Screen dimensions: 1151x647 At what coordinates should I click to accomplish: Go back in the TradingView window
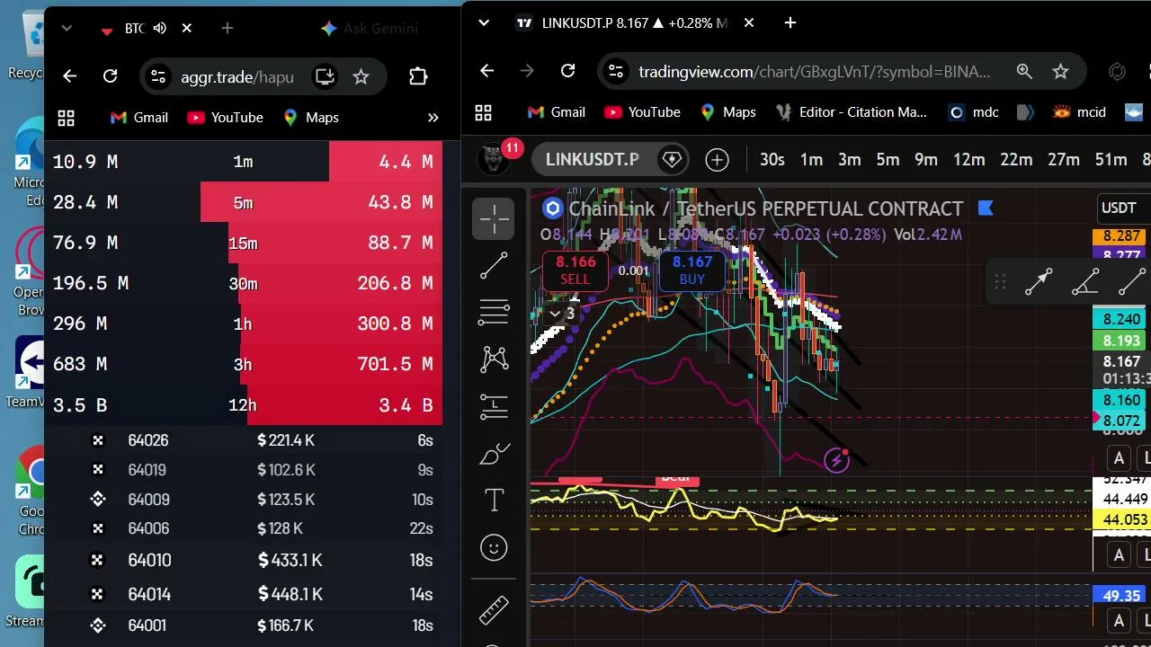pos(486,71)
